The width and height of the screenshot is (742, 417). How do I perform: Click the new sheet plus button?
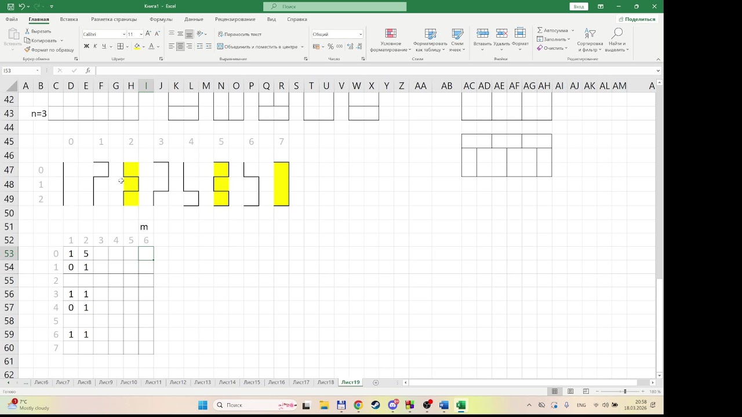click(x=376, y=382)
